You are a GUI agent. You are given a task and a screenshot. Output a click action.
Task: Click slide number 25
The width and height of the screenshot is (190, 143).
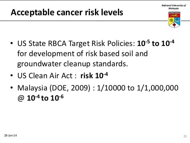click(x=185, y=136)
